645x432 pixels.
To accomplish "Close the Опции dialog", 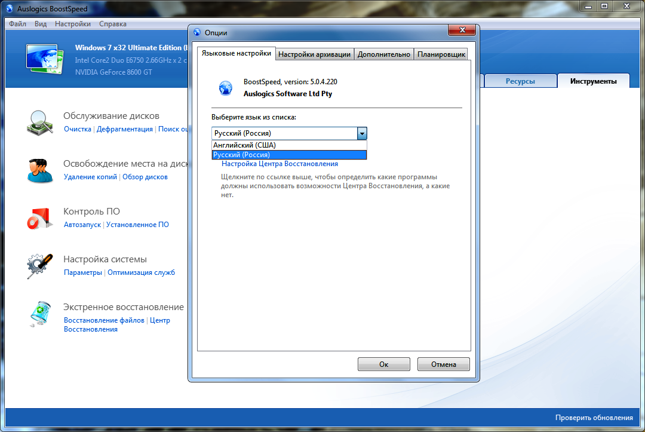I will (462, 30).
